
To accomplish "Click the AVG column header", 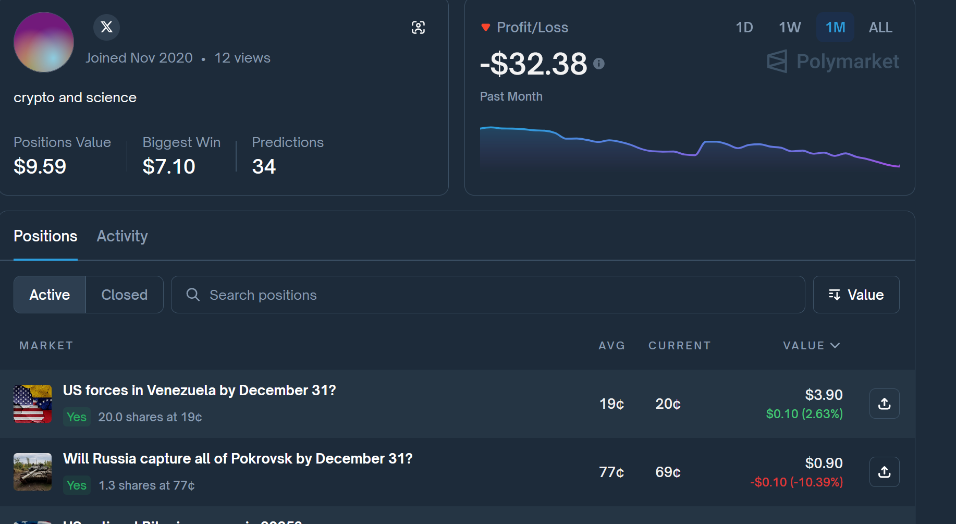I will pos(611,346).
